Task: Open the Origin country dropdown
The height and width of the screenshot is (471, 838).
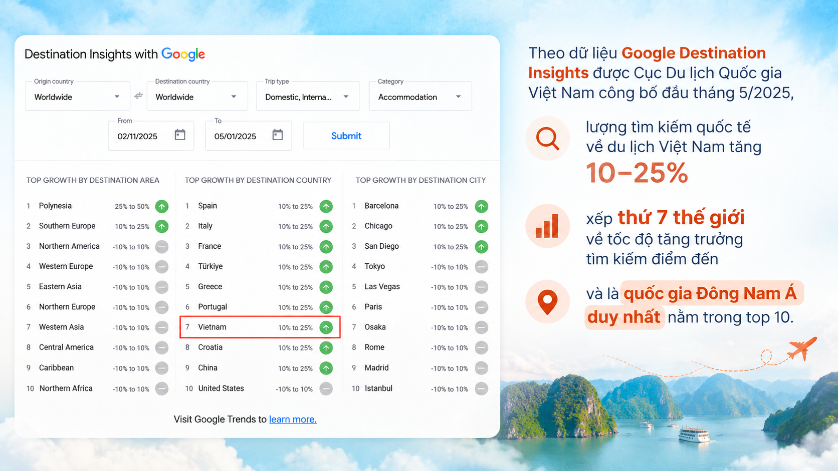Action: tap(78, 96)
